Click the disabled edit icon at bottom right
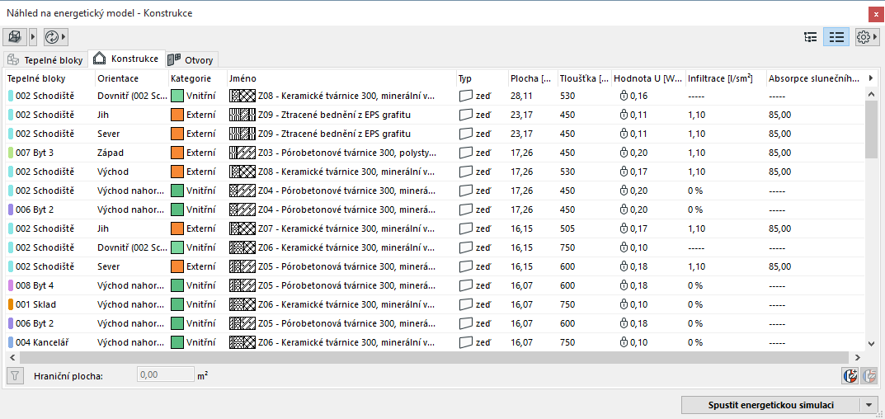The height and width of the screenshot is (419, 885). coord(869,375)
